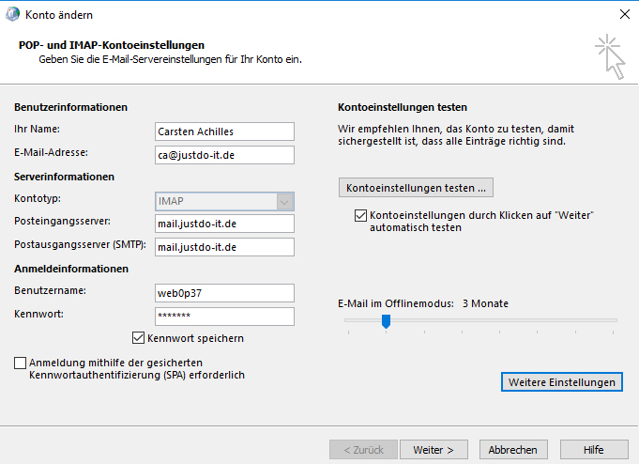Click the Kontoeinstellungen testen button
The image size is (639, 464).
pyautogui.click(x=416, y=188)
